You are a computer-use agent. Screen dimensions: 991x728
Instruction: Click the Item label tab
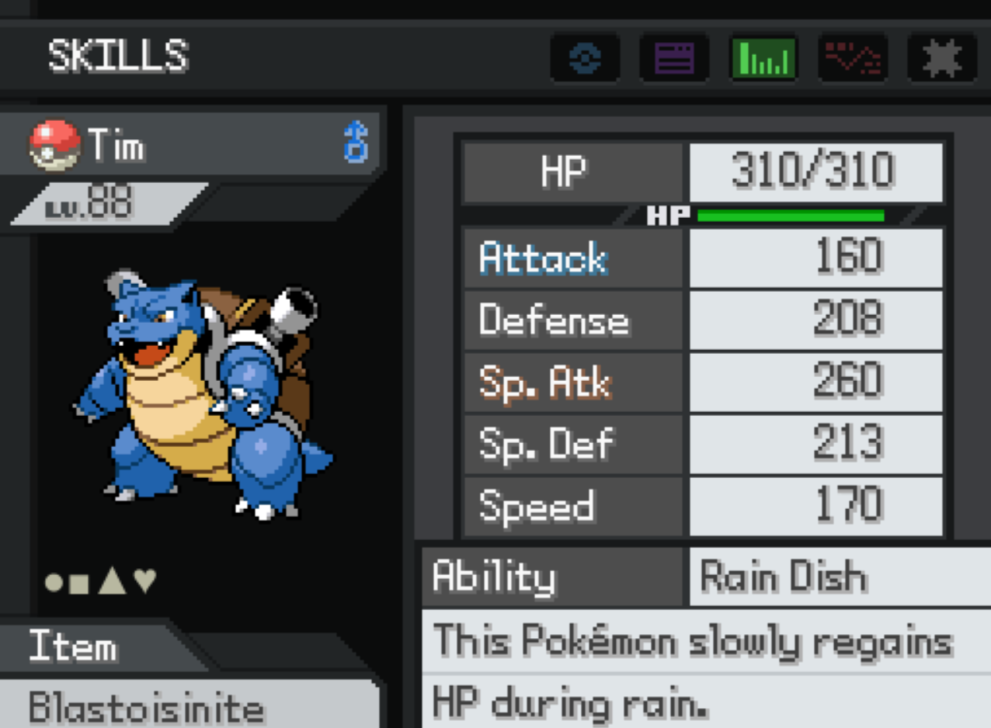coord(73,647)
